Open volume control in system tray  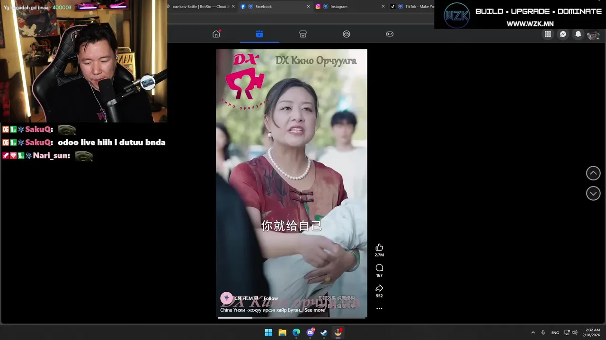tap(575, 332)
